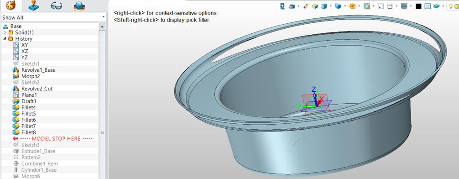Select the paint palette history tab

pyautogui.click(x=11, y=5)
